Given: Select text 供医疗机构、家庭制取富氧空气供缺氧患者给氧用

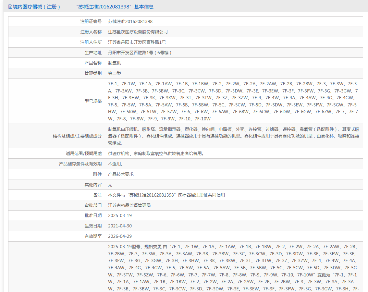Looking at the screenshot, I should click(156, 153).
